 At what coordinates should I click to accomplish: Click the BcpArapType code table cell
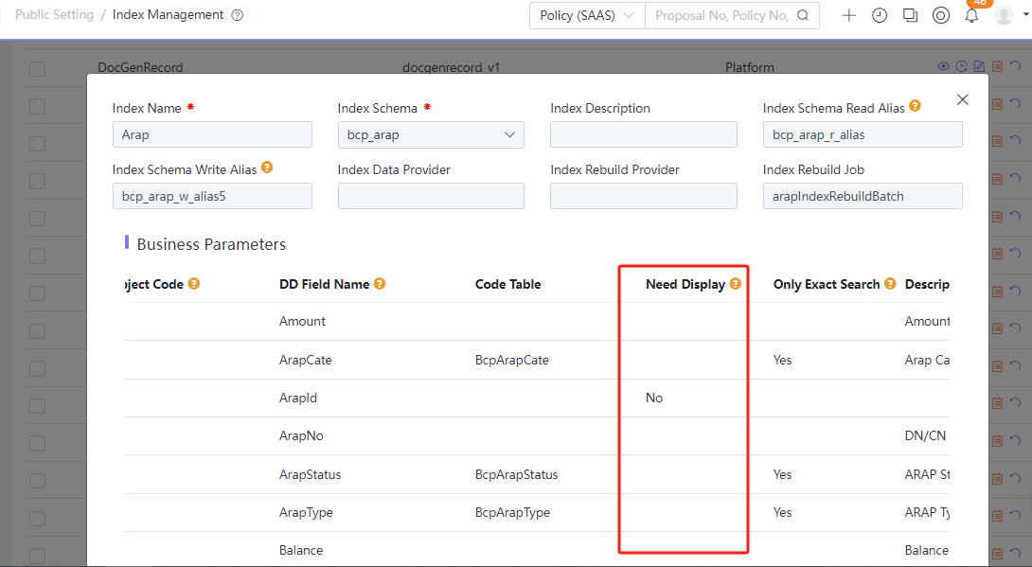coord(513,512)
